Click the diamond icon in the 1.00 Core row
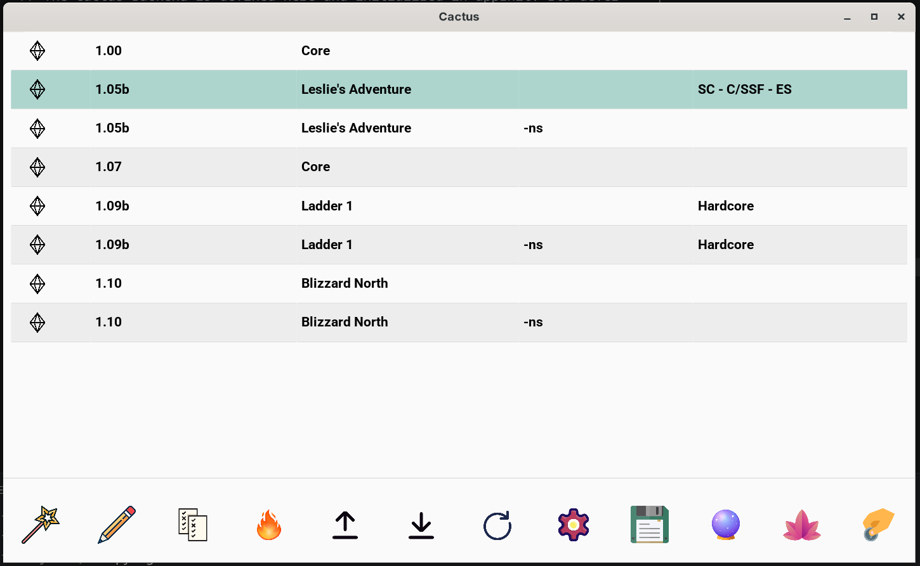920x566 pixels. pyautogui.click(x=37, y=51)
